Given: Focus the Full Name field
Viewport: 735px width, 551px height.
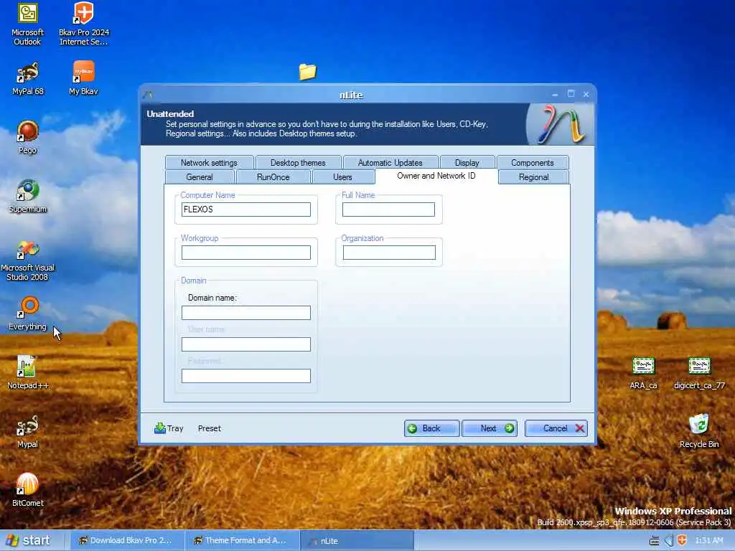Looking at the screenshot, I should (388, 209).
